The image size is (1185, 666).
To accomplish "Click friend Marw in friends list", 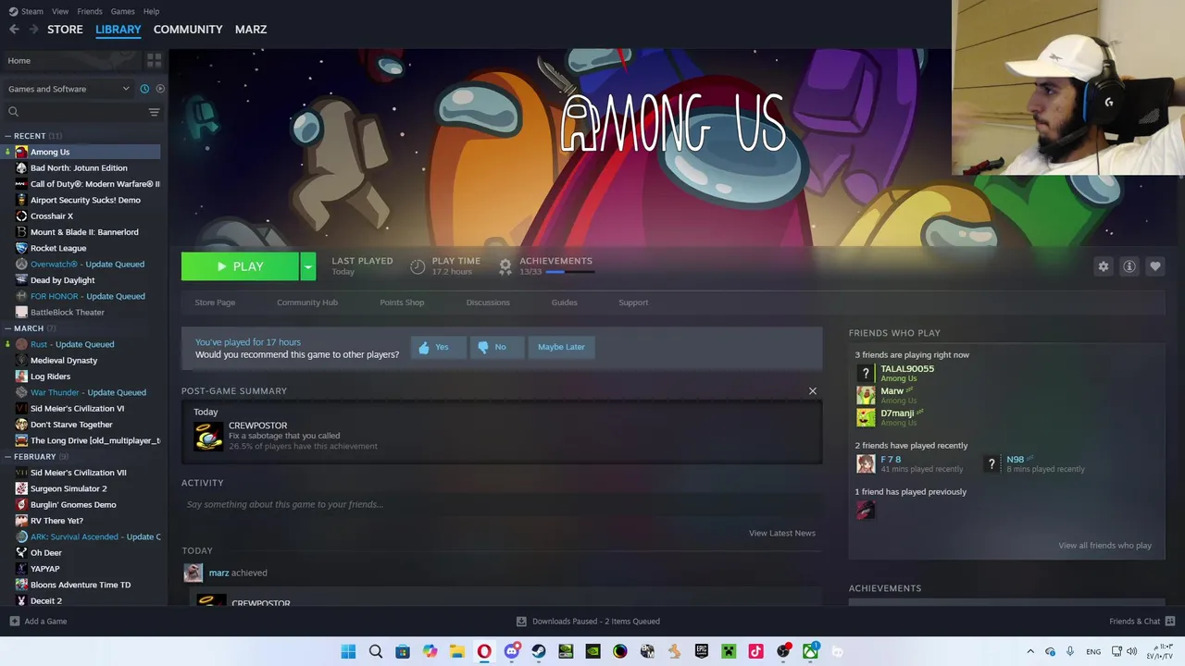I will [892, 391].
